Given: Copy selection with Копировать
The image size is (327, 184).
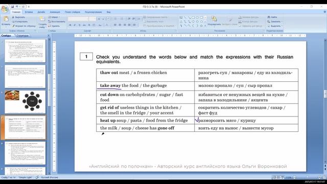Looking at the screenshot, I should 19,21.
